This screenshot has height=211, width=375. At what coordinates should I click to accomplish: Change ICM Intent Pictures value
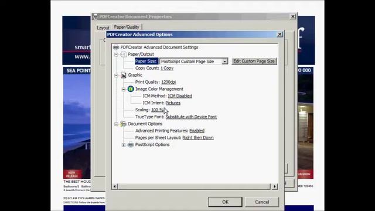173,103
